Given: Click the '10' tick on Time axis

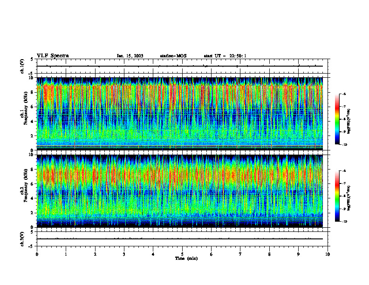Looking at the screenshot, I should click(328, 254).
